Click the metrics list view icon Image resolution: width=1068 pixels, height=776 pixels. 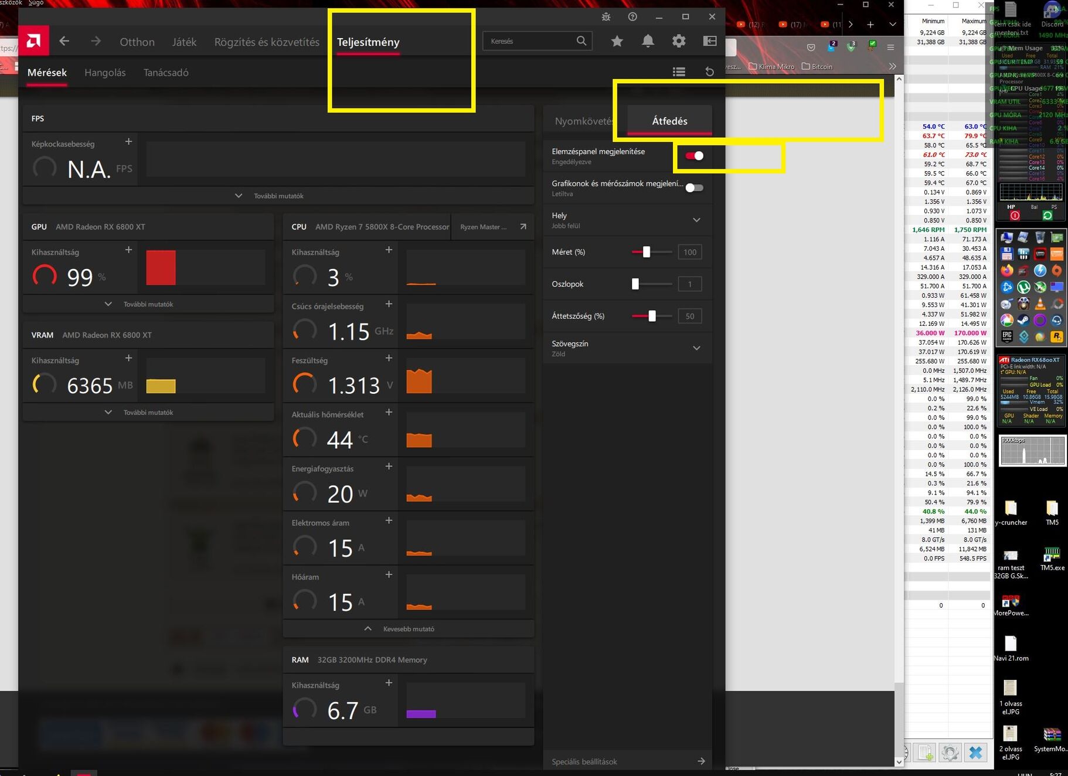(679, 72)
